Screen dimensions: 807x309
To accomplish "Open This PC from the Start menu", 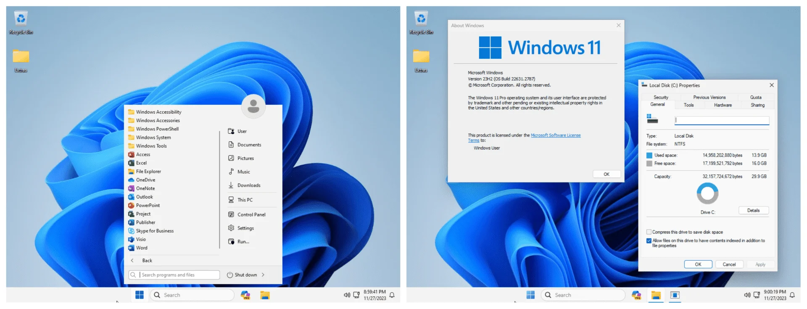I will [x=240, y=200].
